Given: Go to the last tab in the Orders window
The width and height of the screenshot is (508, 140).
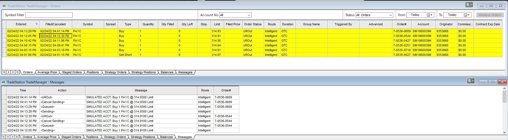Looking at the screenshot, I should click(17, 72).
